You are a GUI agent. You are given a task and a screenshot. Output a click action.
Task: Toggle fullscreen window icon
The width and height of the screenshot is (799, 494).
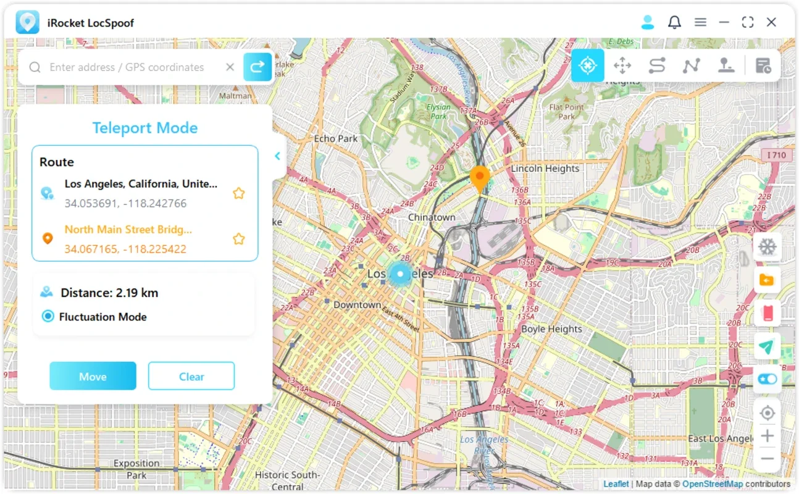click(x=747, y=22)
